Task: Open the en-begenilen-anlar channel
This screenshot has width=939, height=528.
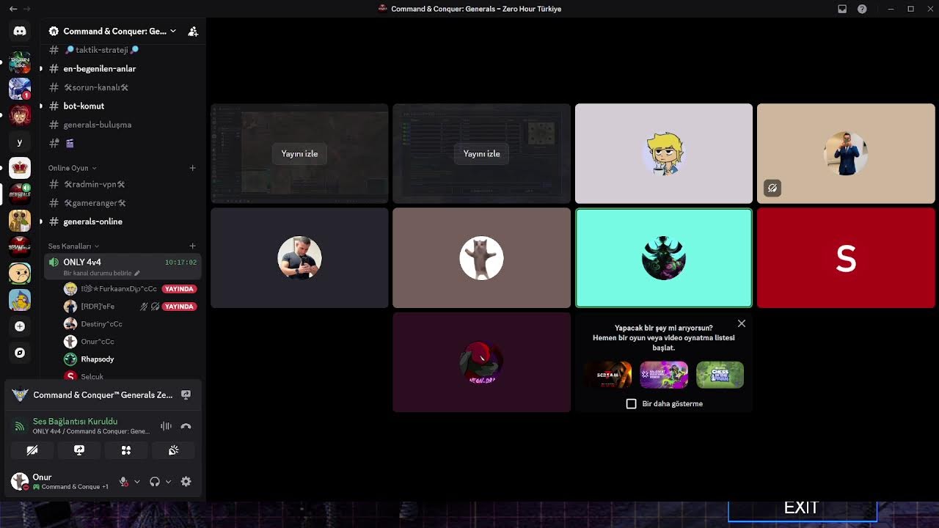Action: coord(123,69)
